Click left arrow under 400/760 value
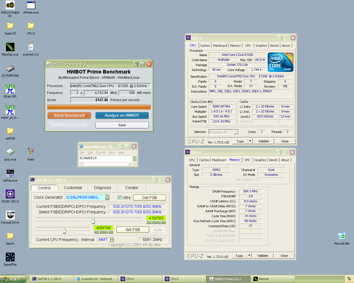Screen dimensions: 354x283 pos(99,232)
